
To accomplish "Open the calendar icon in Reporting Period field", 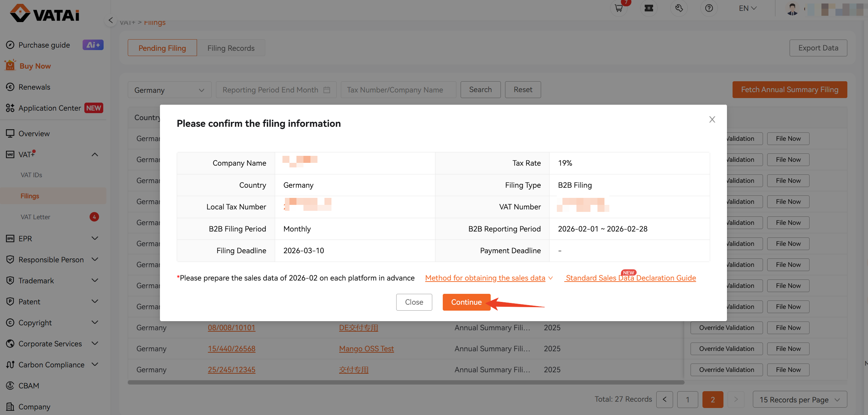I will coord(327,90).
